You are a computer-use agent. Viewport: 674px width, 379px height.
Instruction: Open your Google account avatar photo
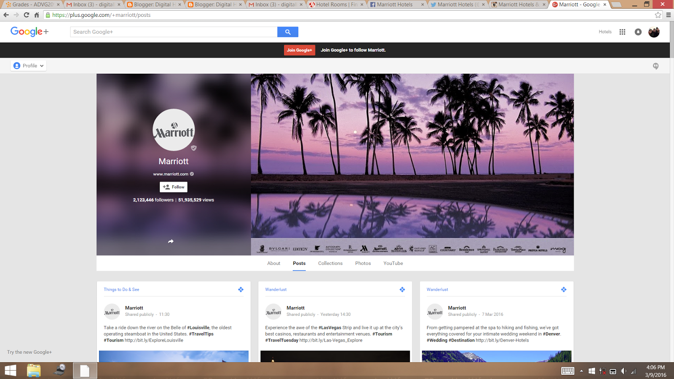point(654,32)
